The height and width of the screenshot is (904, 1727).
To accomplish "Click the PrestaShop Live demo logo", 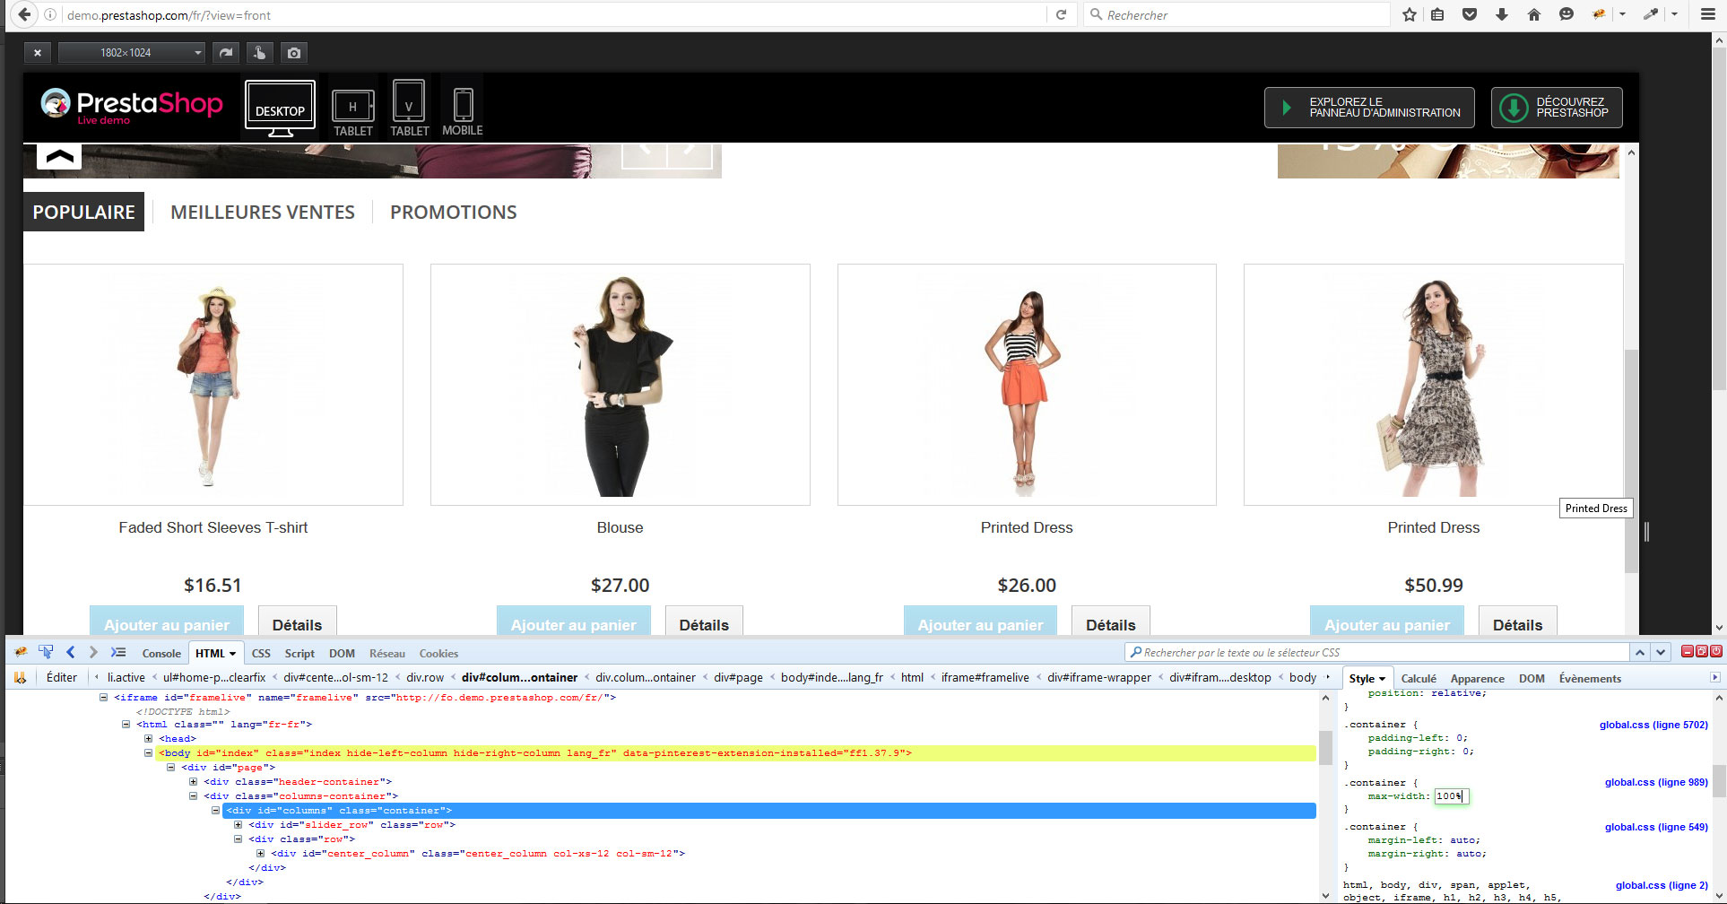I will point(132,107).
